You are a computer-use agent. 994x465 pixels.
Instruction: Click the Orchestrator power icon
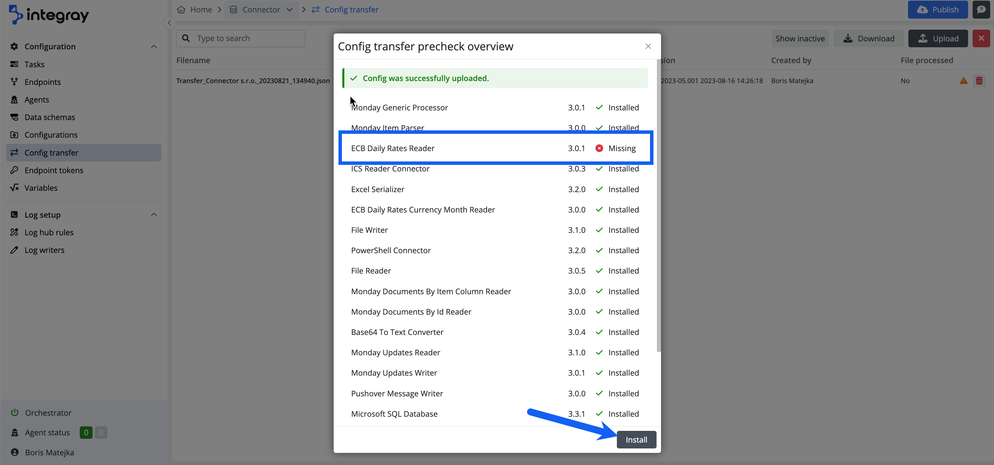[15, 412]
